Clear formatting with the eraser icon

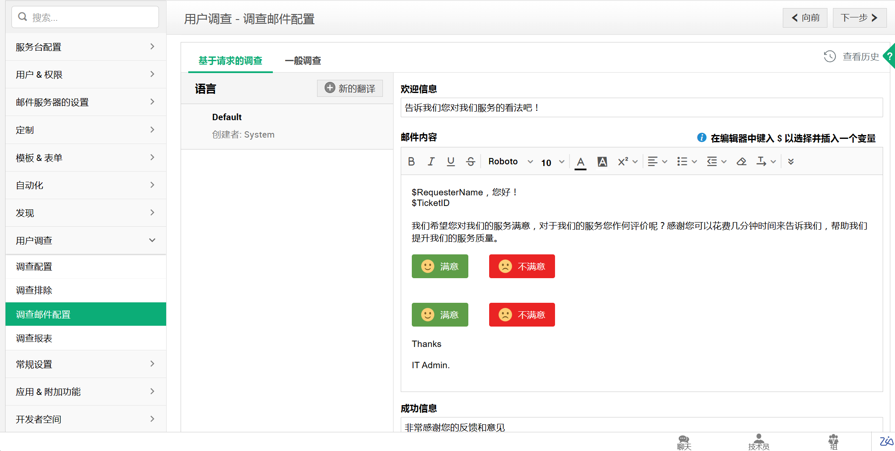pyautogui.click(x=742, y=161)
